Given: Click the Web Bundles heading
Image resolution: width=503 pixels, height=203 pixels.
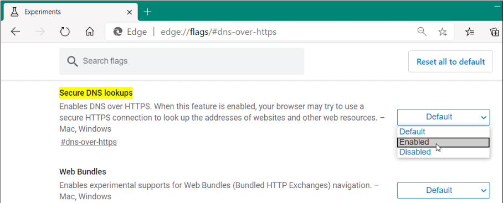Looking at the screenshot, I should (x=83, y=171).
